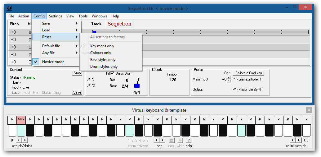This screenshot has width=321, height=157.
Task: Click the Input load link
Action: click(x=26, y=93)
